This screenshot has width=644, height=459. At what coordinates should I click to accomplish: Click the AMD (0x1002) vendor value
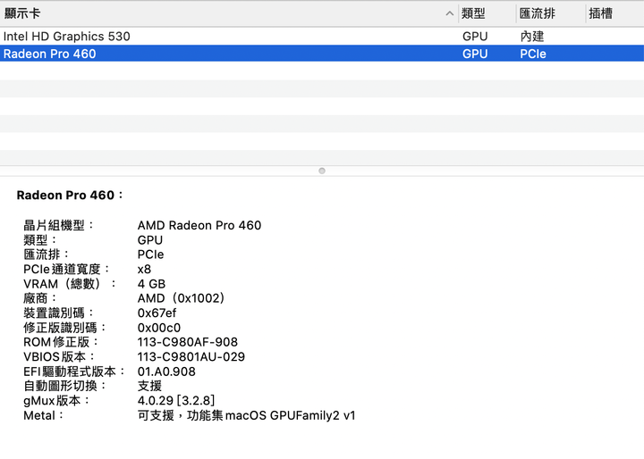[181, 298]
